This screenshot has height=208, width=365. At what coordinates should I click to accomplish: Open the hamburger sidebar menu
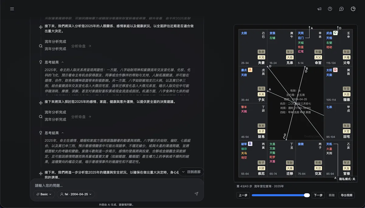coord(12,9)
